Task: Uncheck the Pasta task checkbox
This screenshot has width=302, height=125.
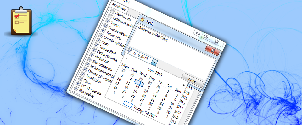Action: click(99, 40)
